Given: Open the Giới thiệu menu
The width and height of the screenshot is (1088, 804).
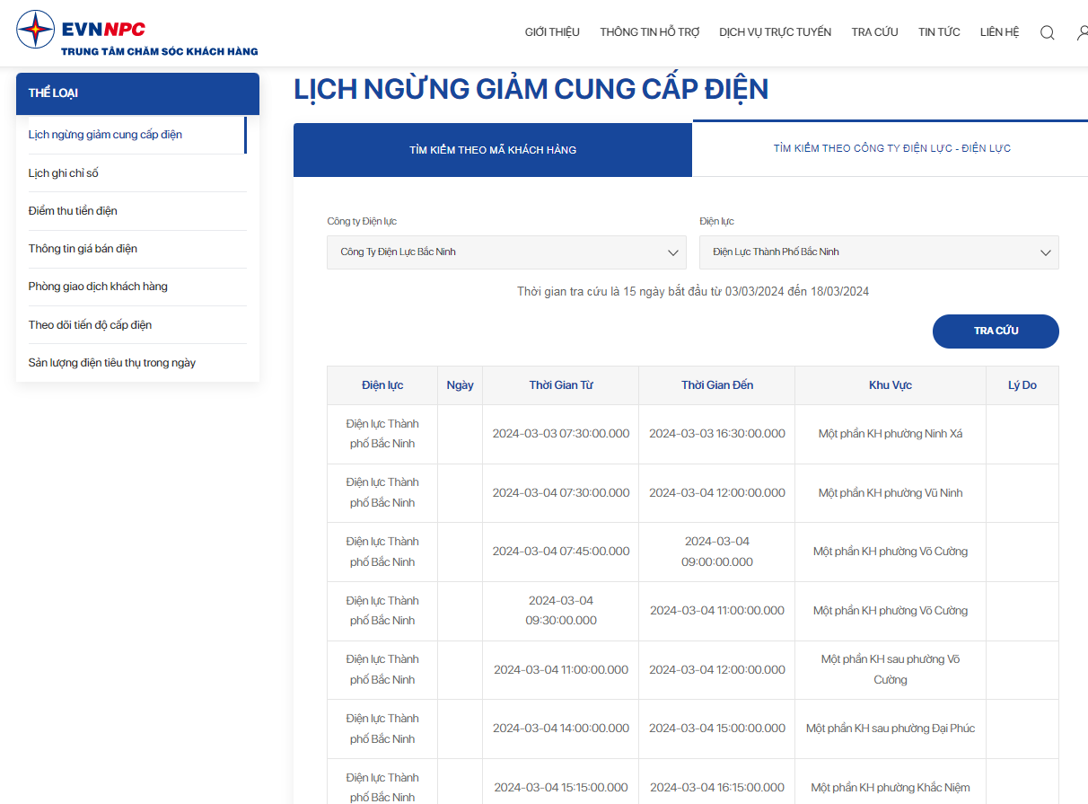Looking at the screenshot, I should (552, 32).
